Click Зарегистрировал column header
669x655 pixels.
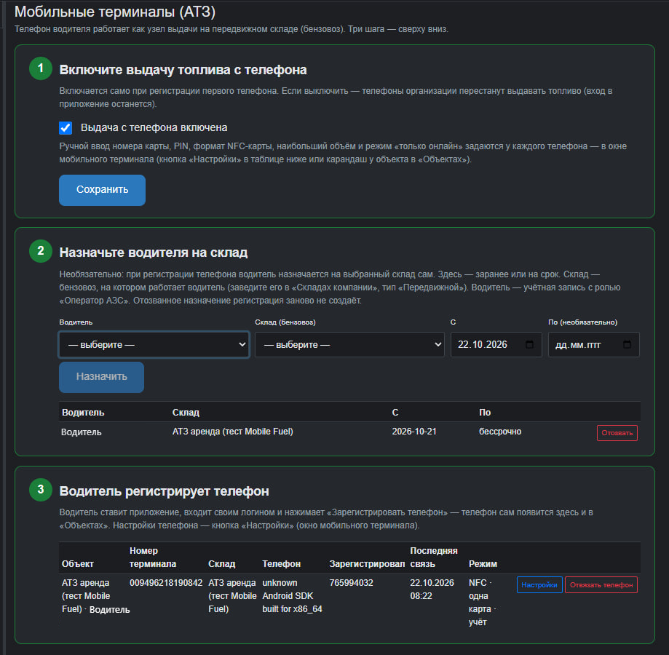point(367,564)
